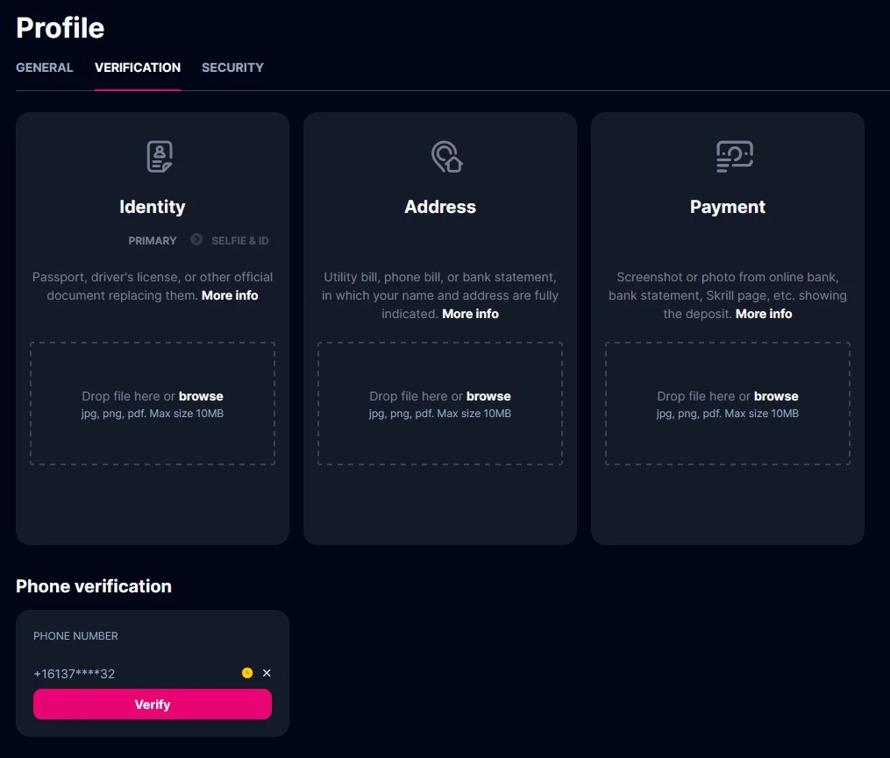Image resolution: width=890 pixels, height=758 pixels.
Task: Click the Identity file drop zone
Action: 153,403
